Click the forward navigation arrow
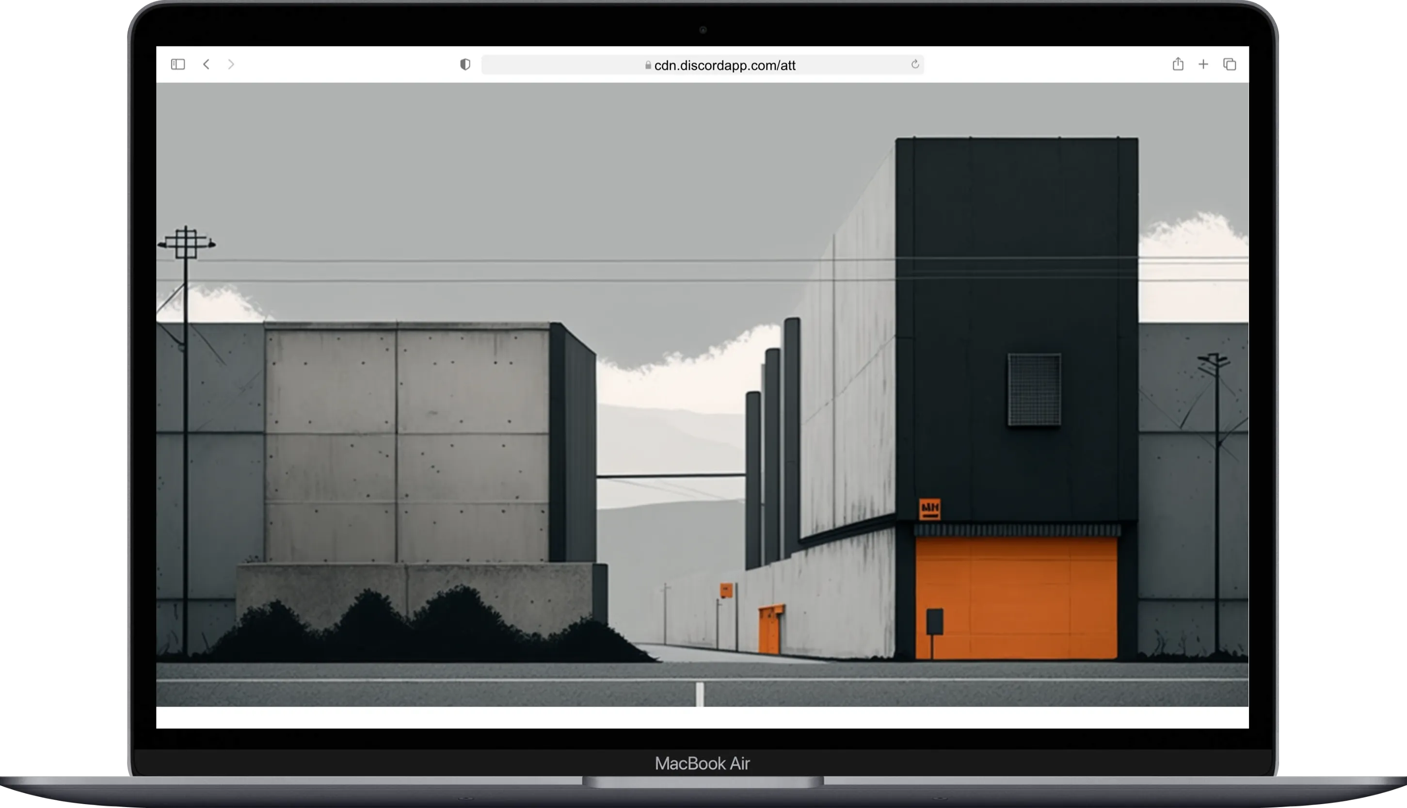The image size is (1407, 808). (231, 65)
